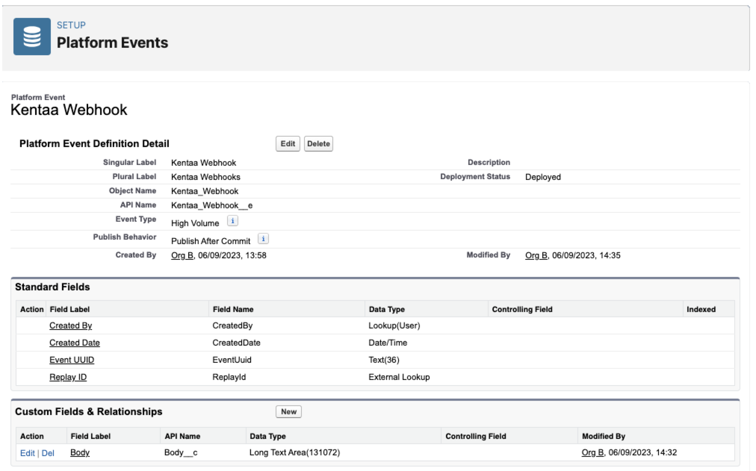Viewport: 756px width, 471px height.
Task: Click the Standard Fields section title
Action: point(52,287)
